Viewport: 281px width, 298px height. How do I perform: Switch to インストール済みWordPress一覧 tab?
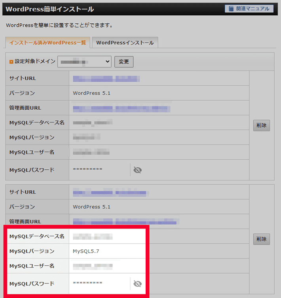pyautogui.click(x=47, y=43)
